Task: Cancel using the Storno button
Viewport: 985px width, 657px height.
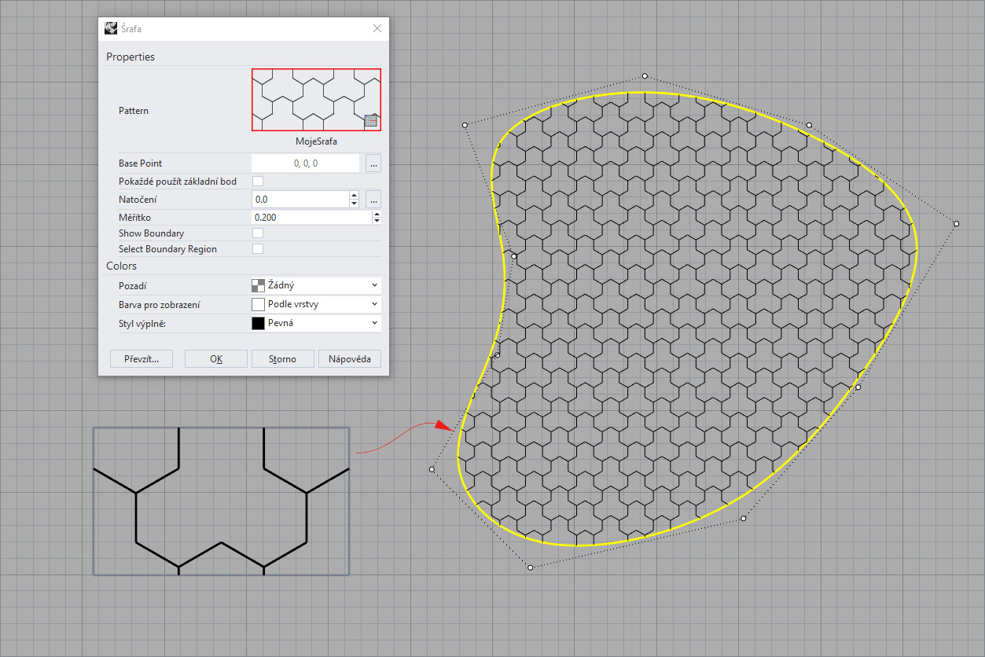Action: tap(282, 359)
